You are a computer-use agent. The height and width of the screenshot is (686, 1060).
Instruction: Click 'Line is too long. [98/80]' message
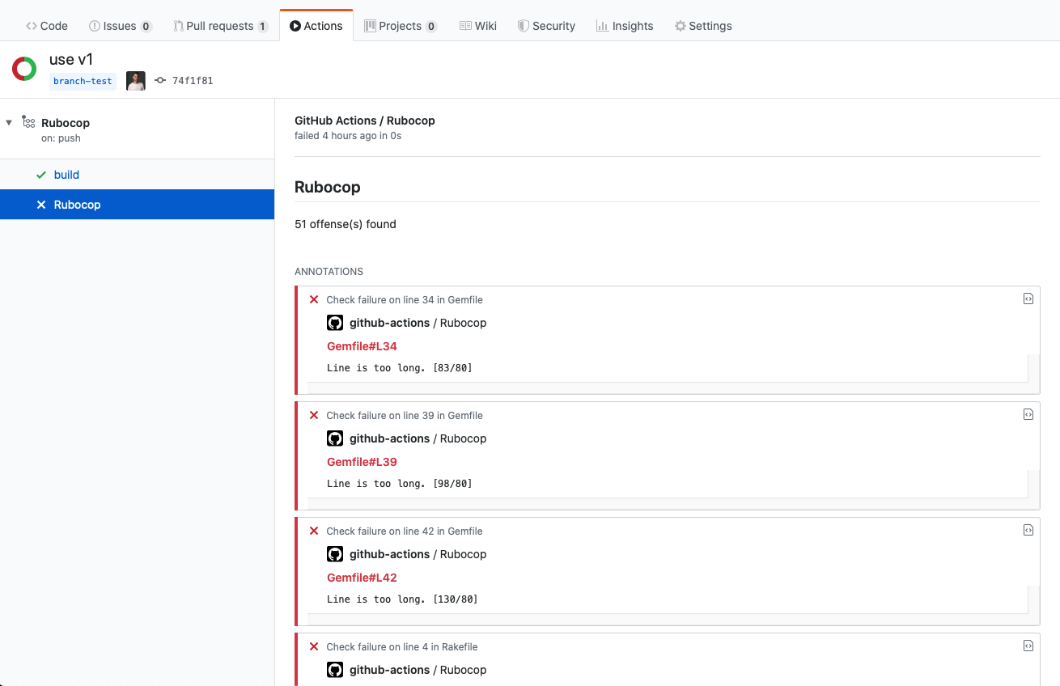pos(400,484)
